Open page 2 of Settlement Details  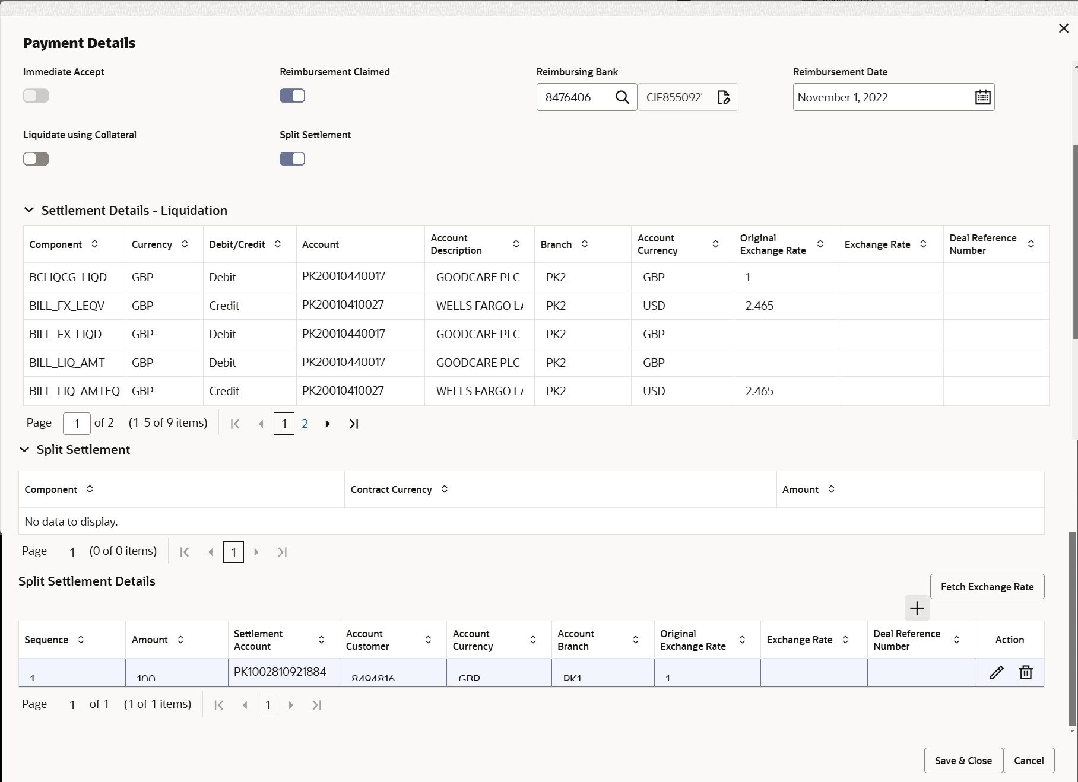pyautogui.click(x=305, y=424)
